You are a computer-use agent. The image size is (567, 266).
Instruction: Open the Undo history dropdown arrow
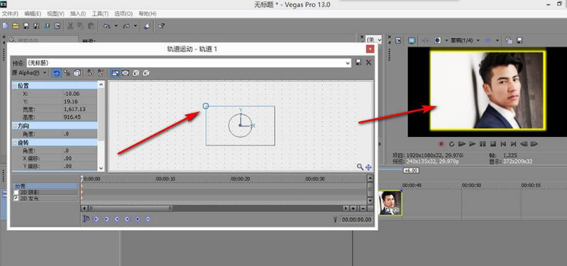pyautogui.click(x=116, y=26)
